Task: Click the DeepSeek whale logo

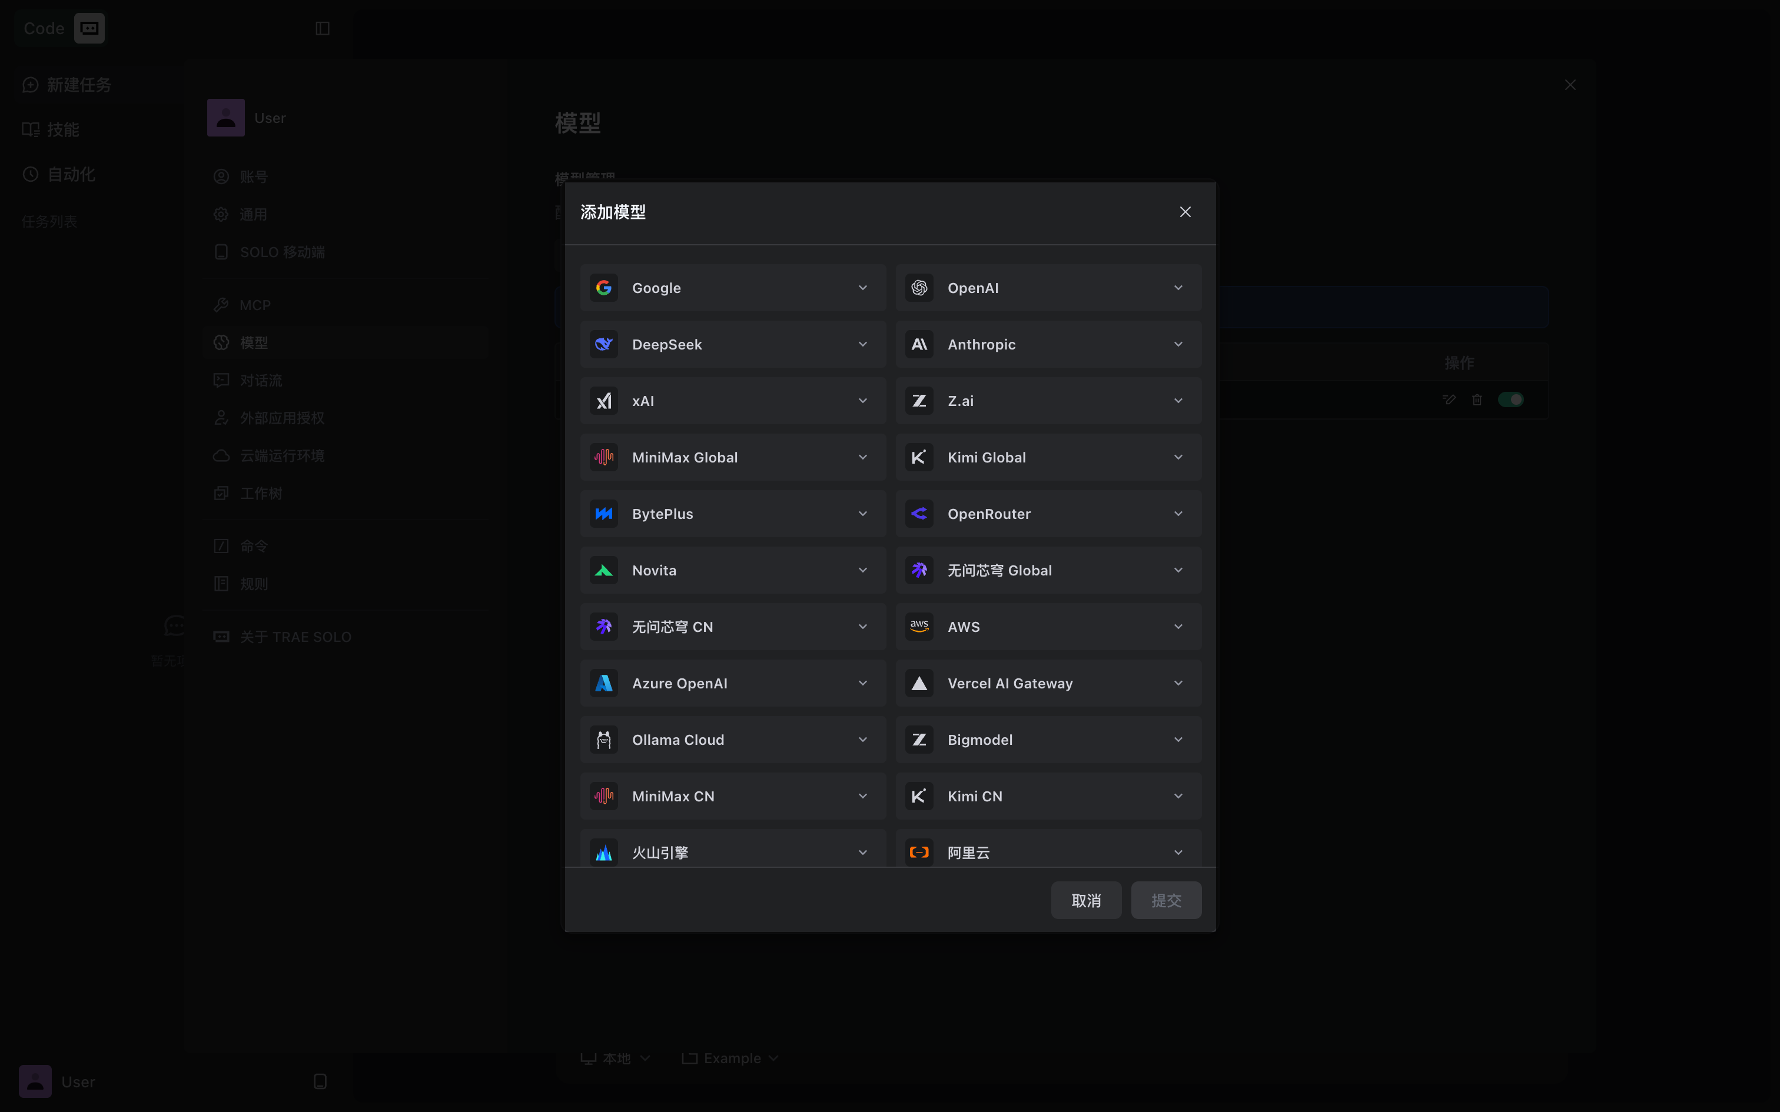Action: click(604, 344)
